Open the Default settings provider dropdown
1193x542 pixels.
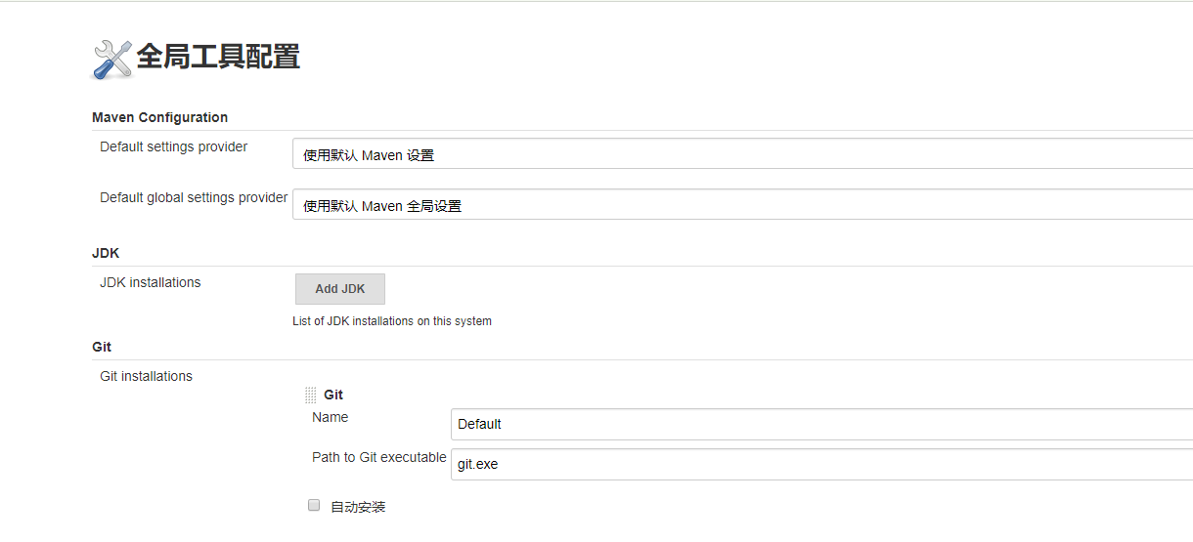(742, 154)
